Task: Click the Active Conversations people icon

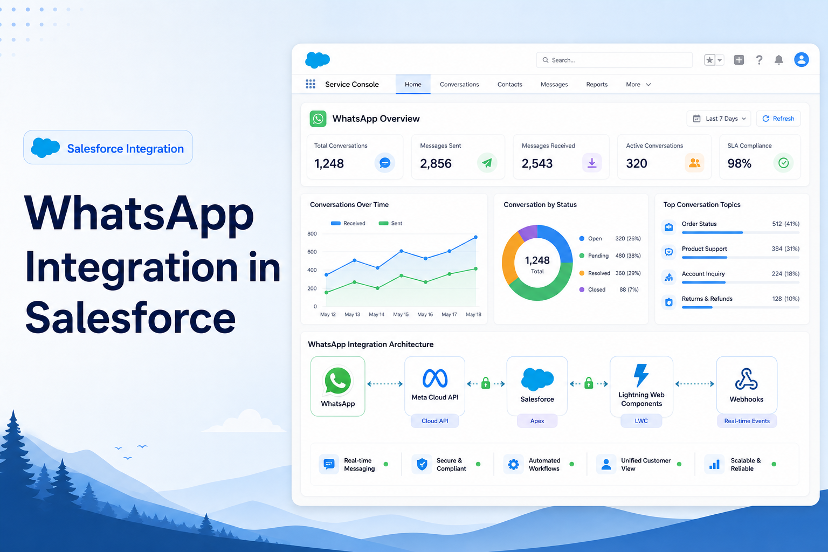Action: pos(694,163)
